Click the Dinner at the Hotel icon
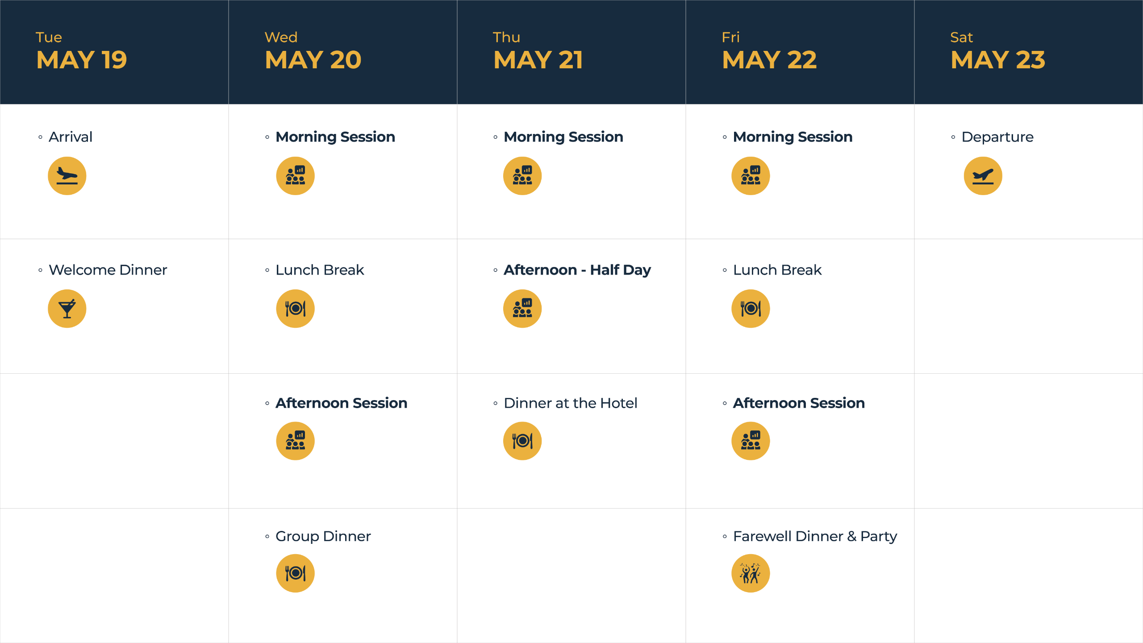The width and height of the screenshot is (1143, 643). tap(522, 441)
